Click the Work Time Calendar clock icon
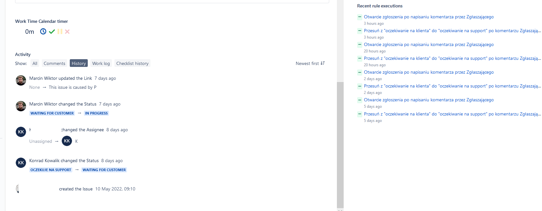The height and width of the screenshot is (211, 542). click(x=43, y=32)
